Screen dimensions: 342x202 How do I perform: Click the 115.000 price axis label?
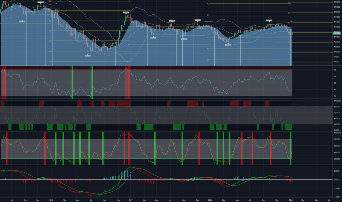click(337, 22)
